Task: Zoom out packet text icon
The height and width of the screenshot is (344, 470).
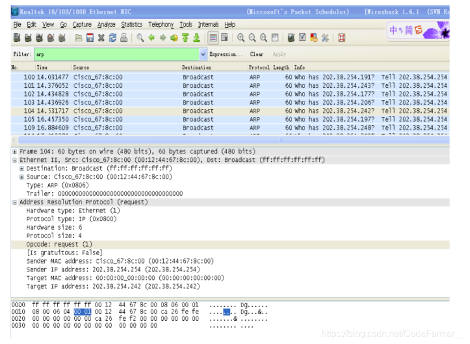Action: click(252, 38)
